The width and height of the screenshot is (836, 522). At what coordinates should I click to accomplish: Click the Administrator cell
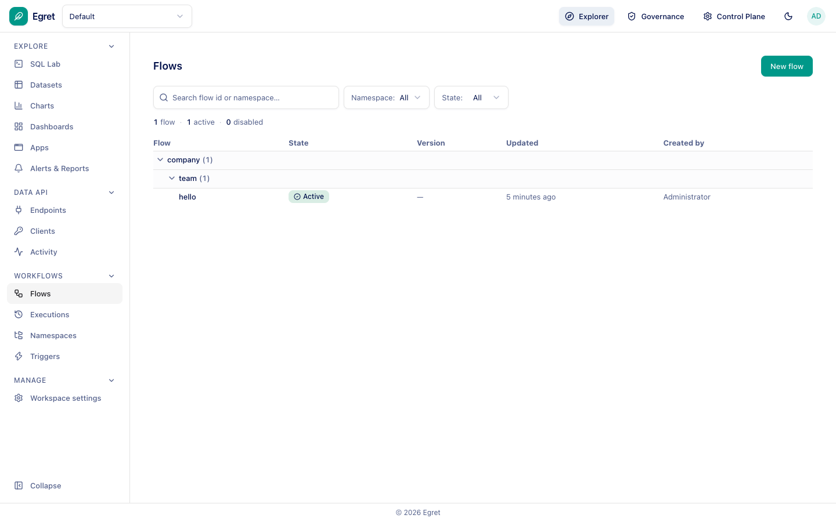687,197
